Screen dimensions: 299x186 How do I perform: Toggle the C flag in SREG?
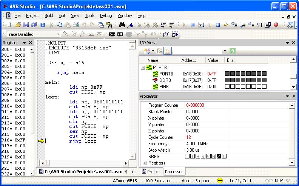[x=224, y=157]
